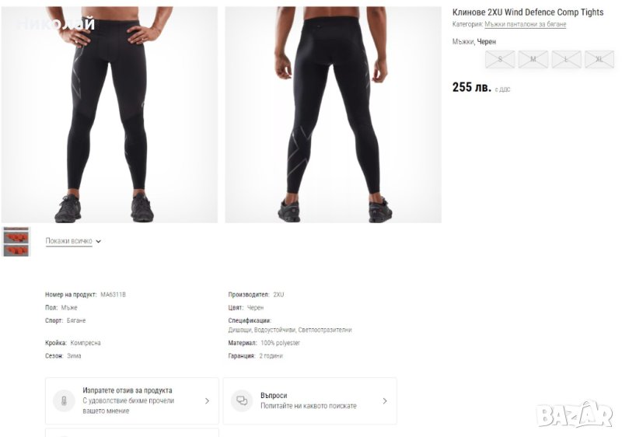Click the upper small orange thumbnail

tap(16, 234)
